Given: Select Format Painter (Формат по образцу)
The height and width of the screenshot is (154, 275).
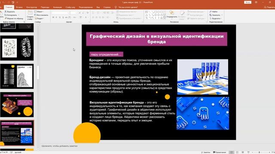Looking at the screenshot, I should [x=14, y=18].
